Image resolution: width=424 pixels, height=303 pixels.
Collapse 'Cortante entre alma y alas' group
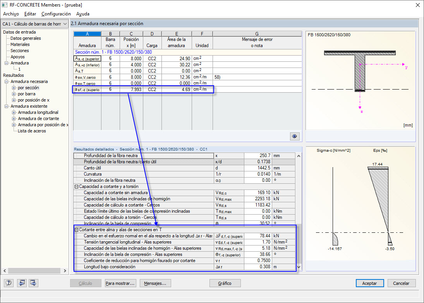(77, 230)
